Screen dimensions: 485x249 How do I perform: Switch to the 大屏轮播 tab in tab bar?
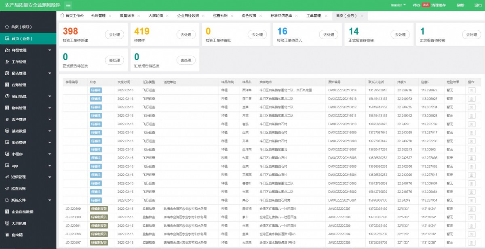156,16
